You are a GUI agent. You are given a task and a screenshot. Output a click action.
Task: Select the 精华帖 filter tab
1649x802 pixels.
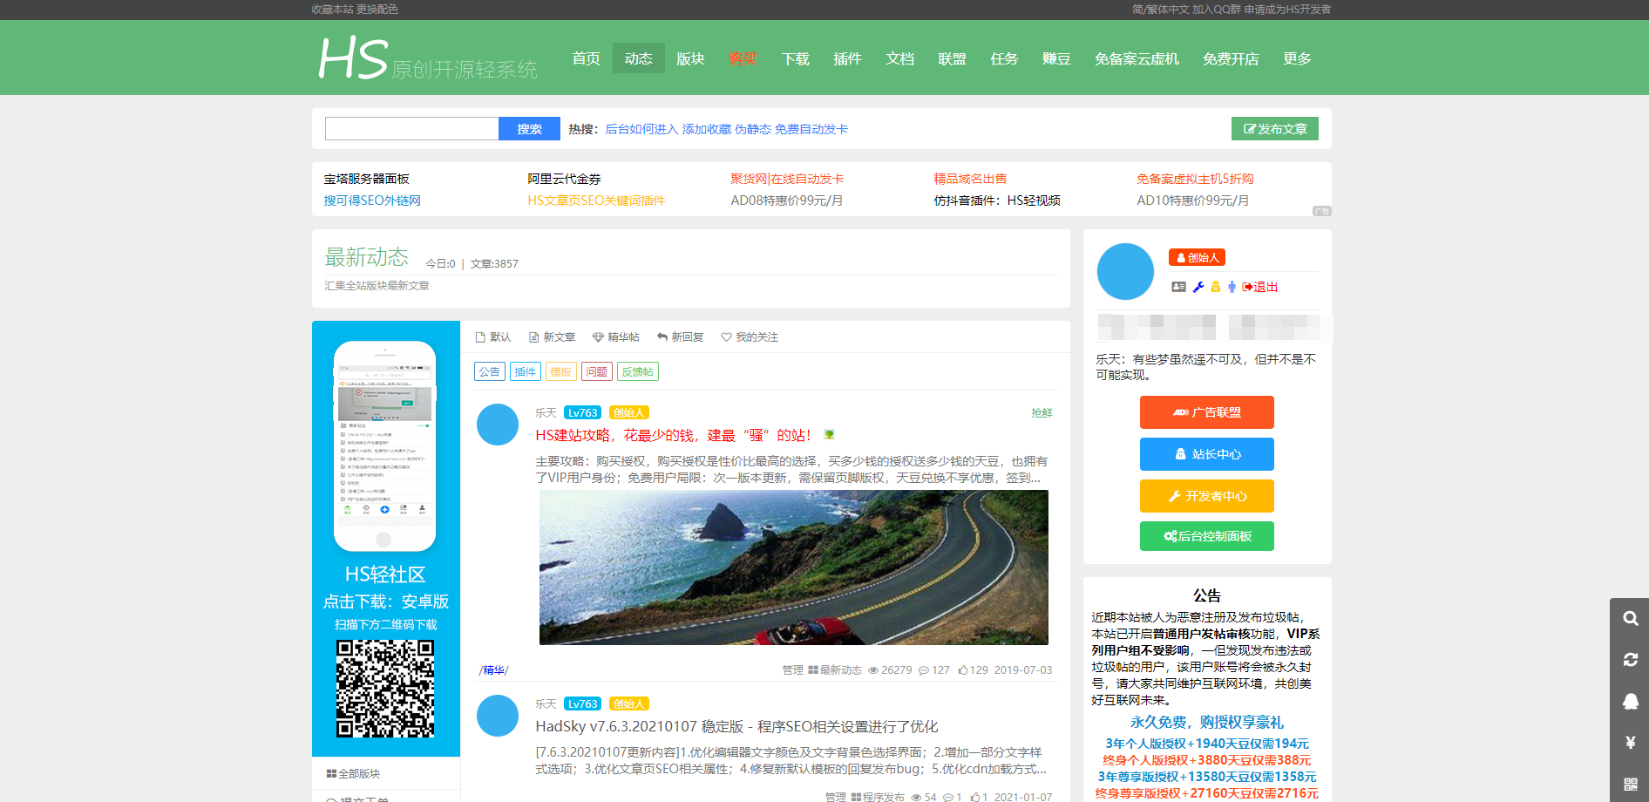[615, 337]
